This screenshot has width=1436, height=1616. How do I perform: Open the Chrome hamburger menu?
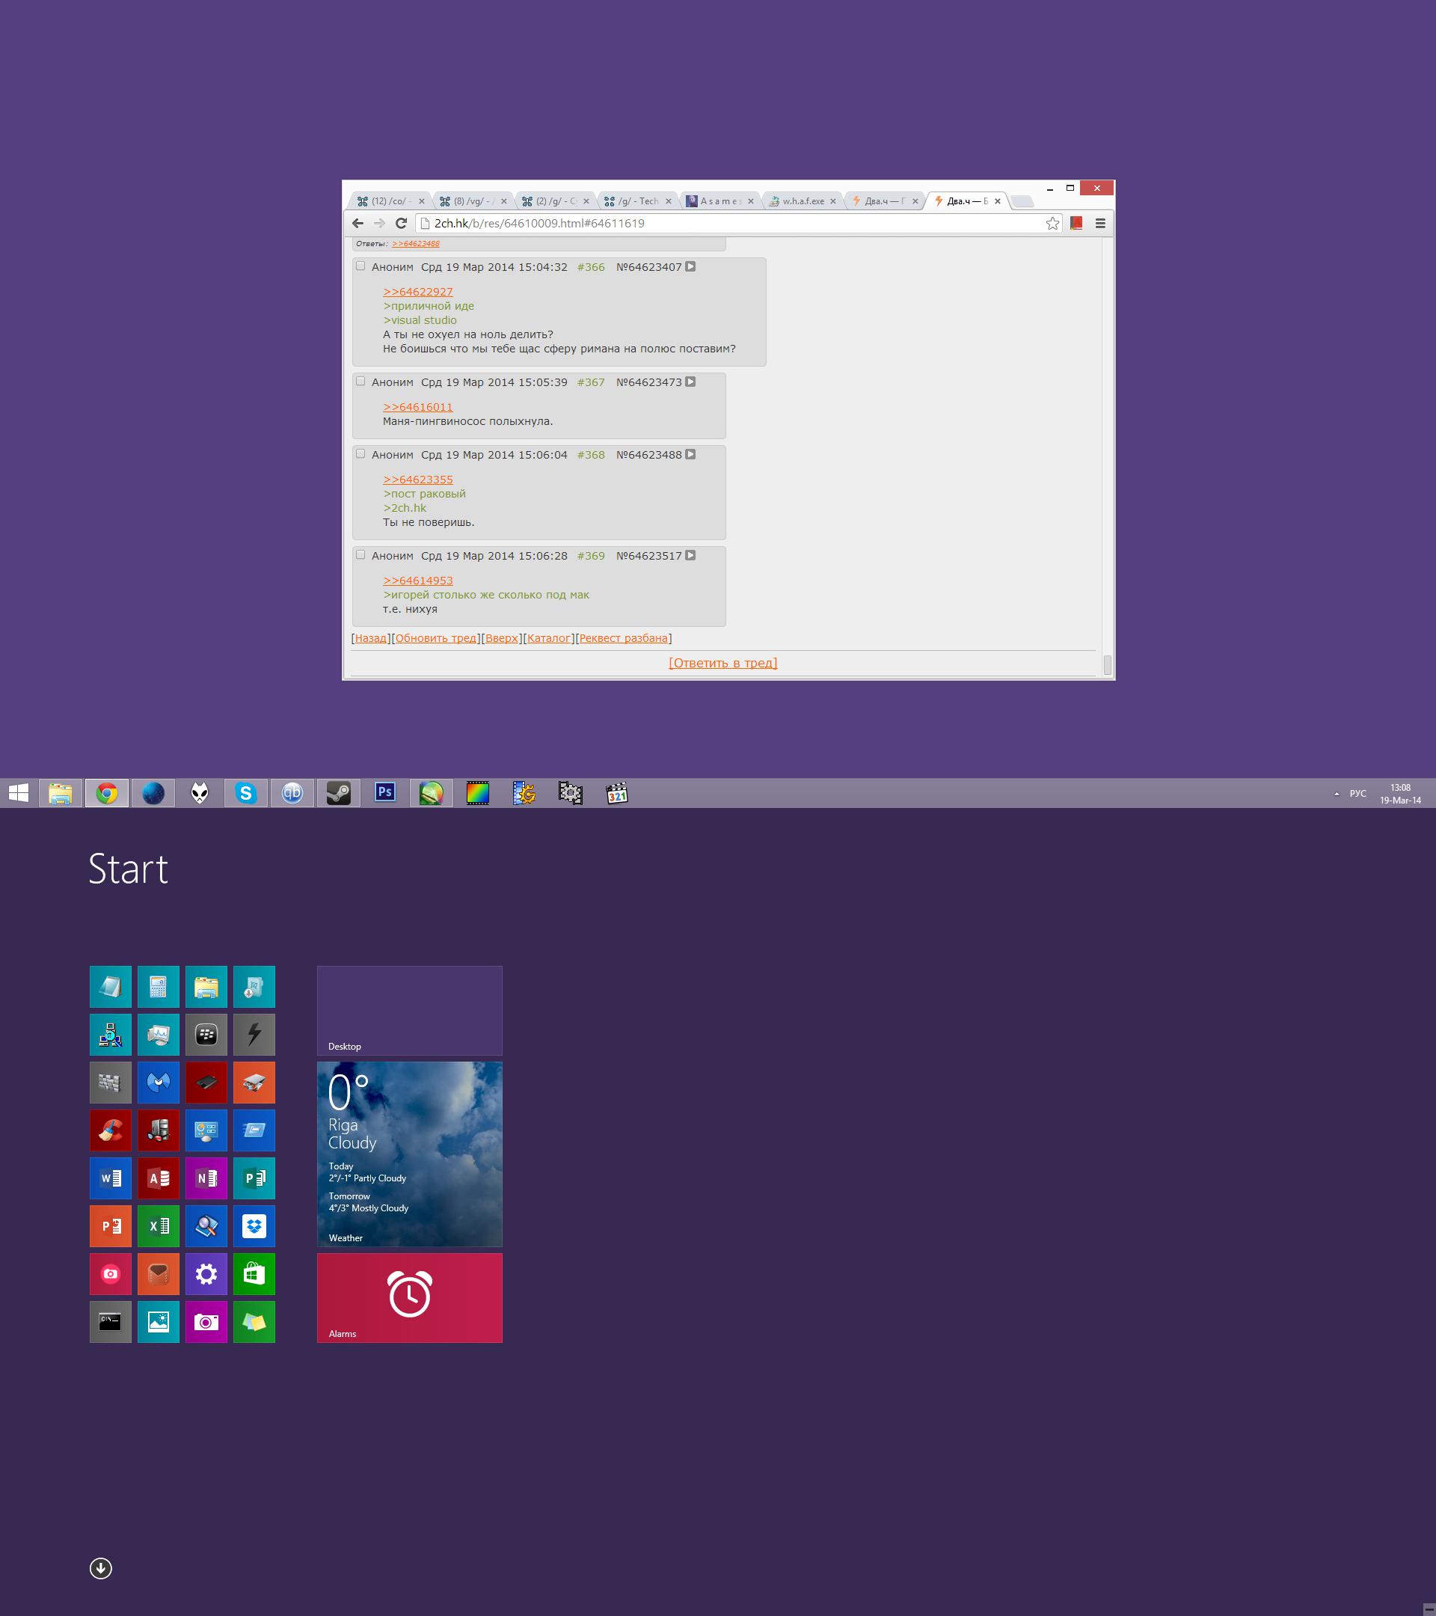point(1100,224)
